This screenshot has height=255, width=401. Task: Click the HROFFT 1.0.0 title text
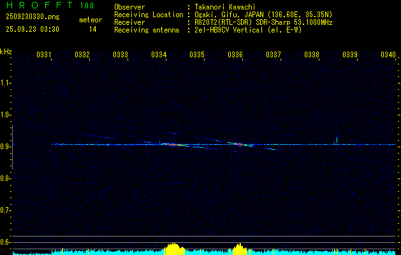(x=50, y=5)
